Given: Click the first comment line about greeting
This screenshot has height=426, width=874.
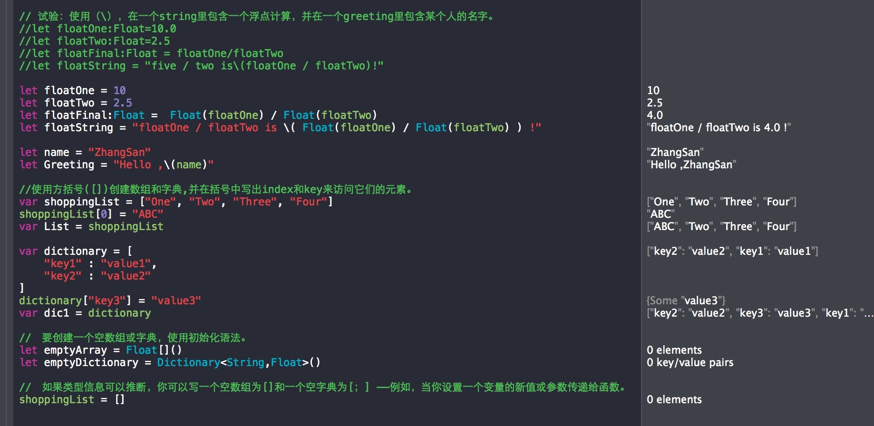Looking at the screenshot, I should [257, 16].
